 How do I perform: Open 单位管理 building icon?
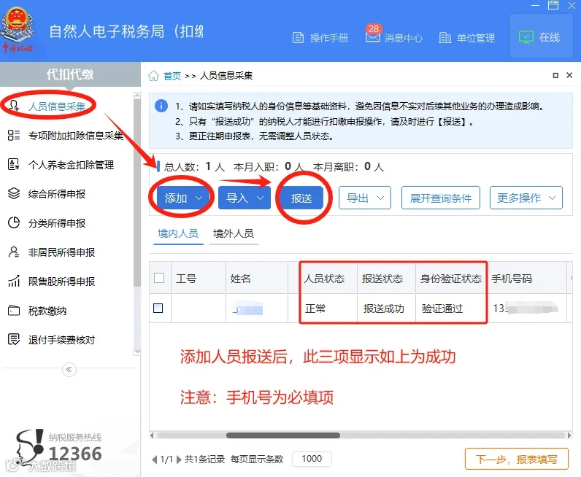pos(445,37)
